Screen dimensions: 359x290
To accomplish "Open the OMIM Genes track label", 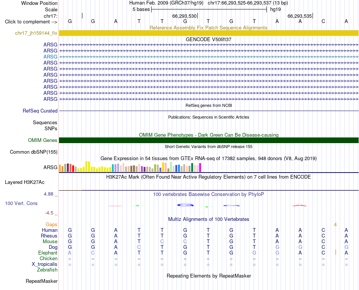I will tap(43, 140).
